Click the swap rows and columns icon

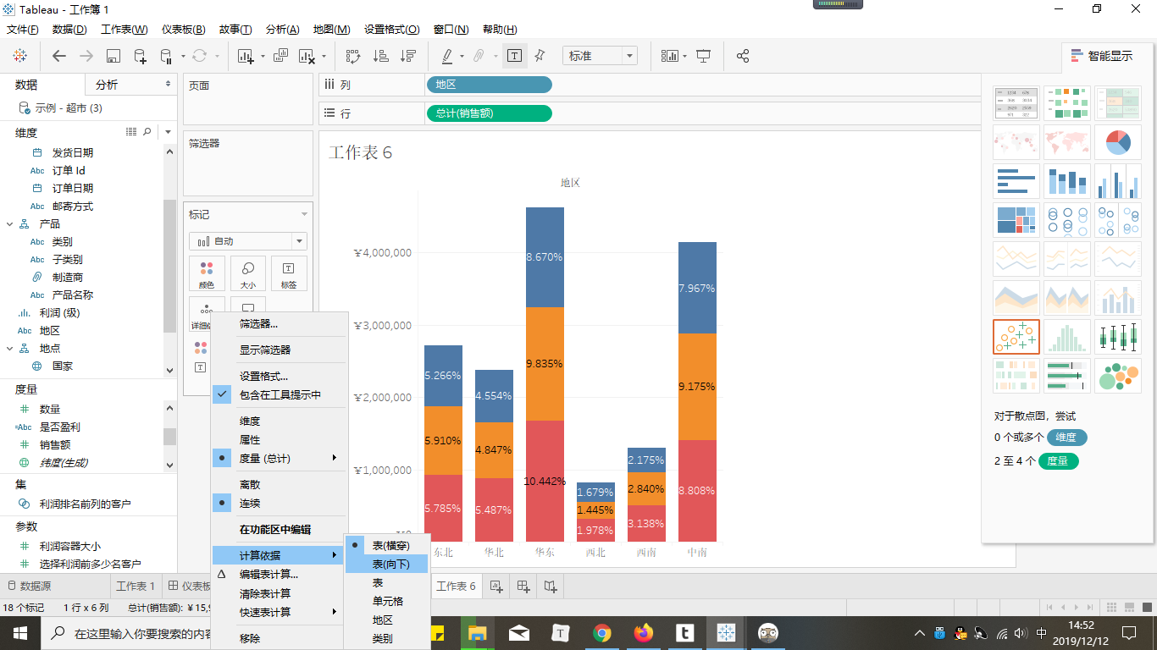pos(354,56)
